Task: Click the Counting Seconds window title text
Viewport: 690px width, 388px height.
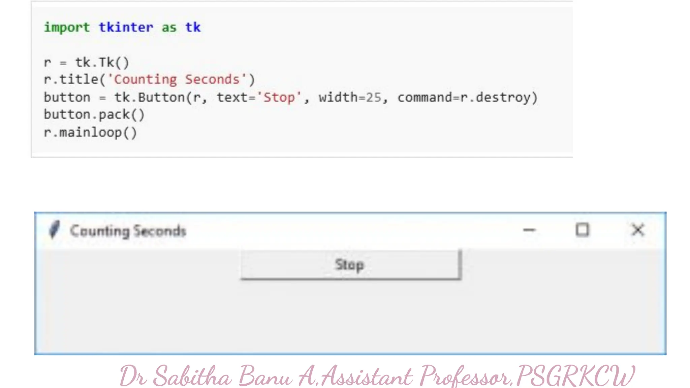Action: pyautogui.click(x=128, y=231)
